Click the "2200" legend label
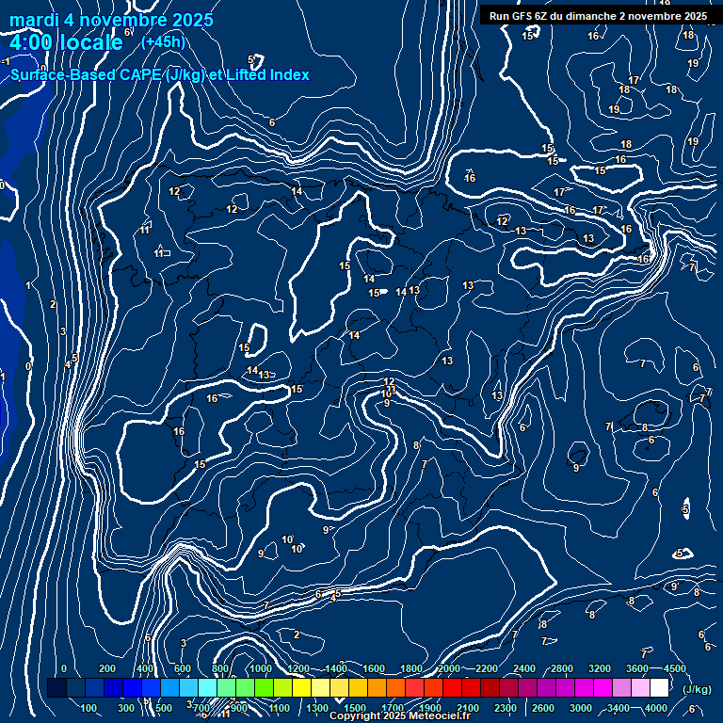 pos(487,668)
